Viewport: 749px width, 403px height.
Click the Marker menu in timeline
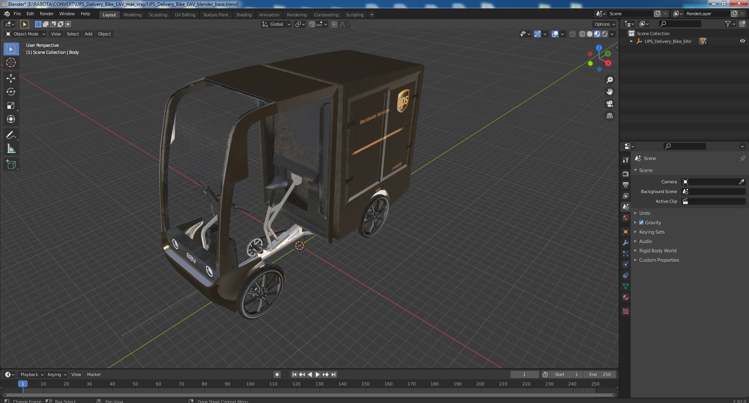pyautogui.click(x=94, y=375)
